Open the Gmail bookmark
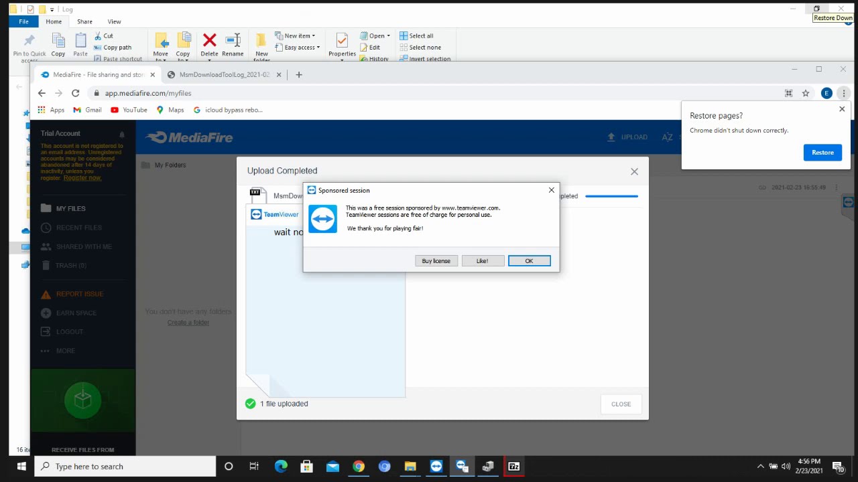This screenshot has height=482, width=858. 87,110
